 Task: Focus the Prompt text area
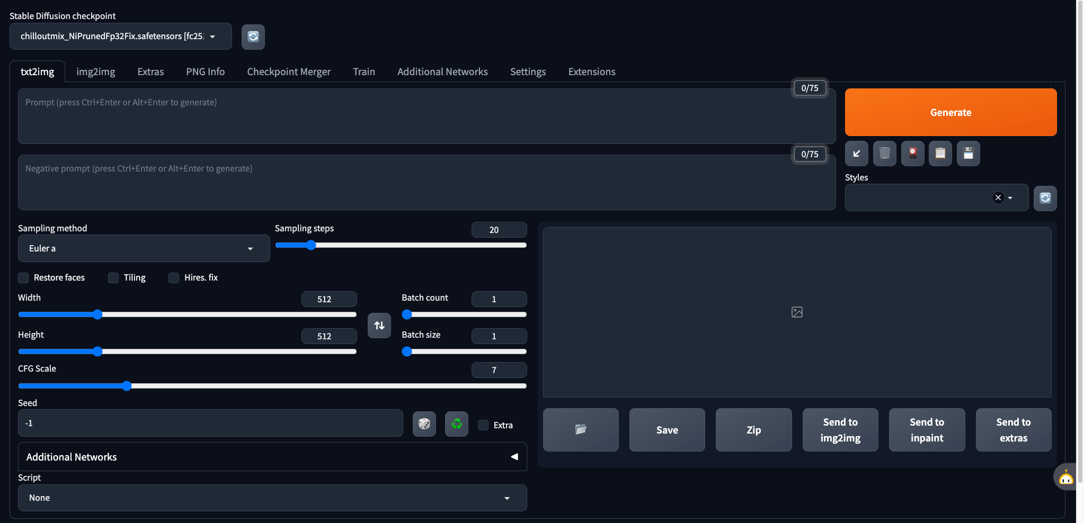coord(427,116)
